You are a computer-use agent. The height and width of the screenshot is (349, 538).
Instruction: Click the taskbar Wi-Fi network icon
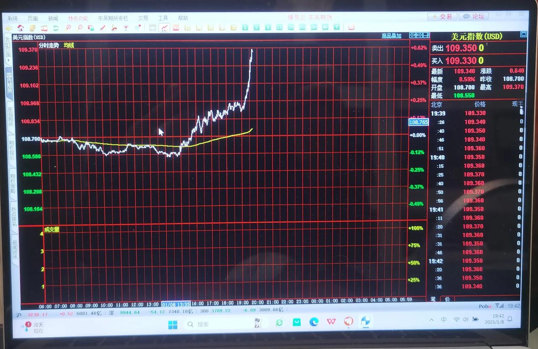point(456,320)
